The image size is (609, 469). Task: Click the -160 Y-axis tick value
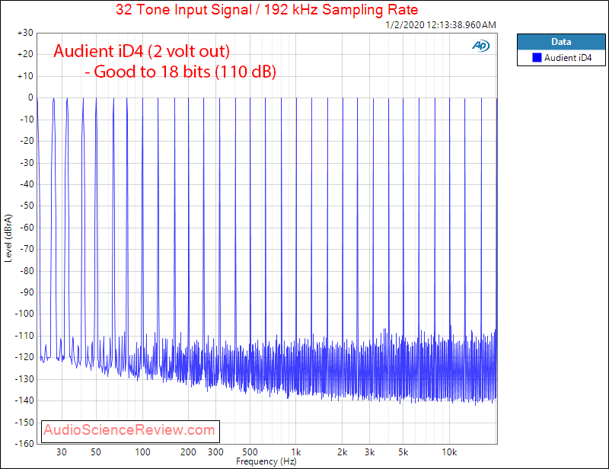(24, 443)
